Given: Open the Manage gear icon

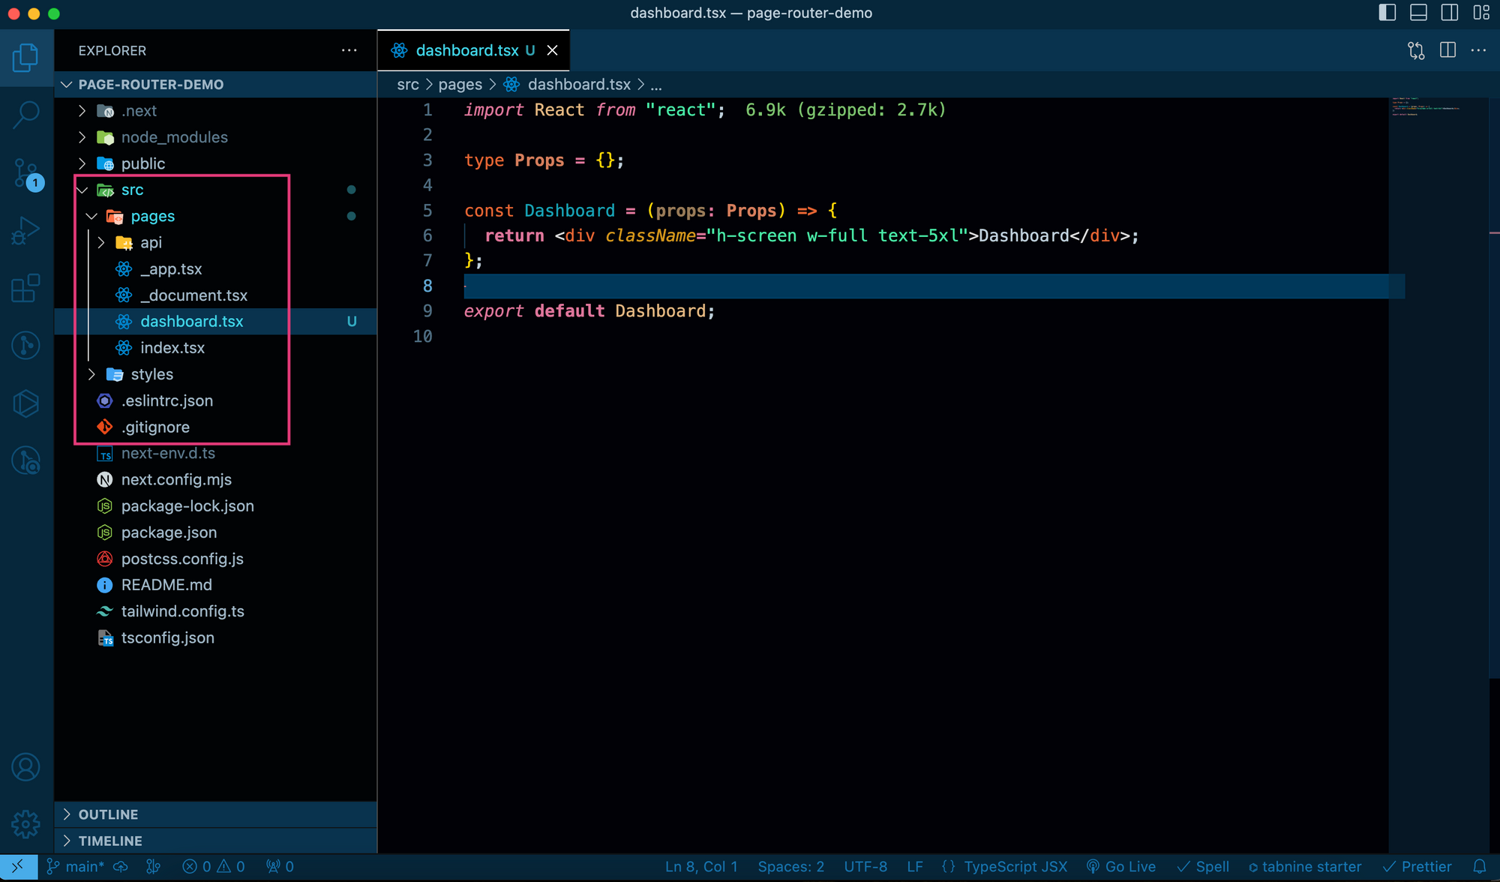Looking at the screenshot, I should pos(26,823).
